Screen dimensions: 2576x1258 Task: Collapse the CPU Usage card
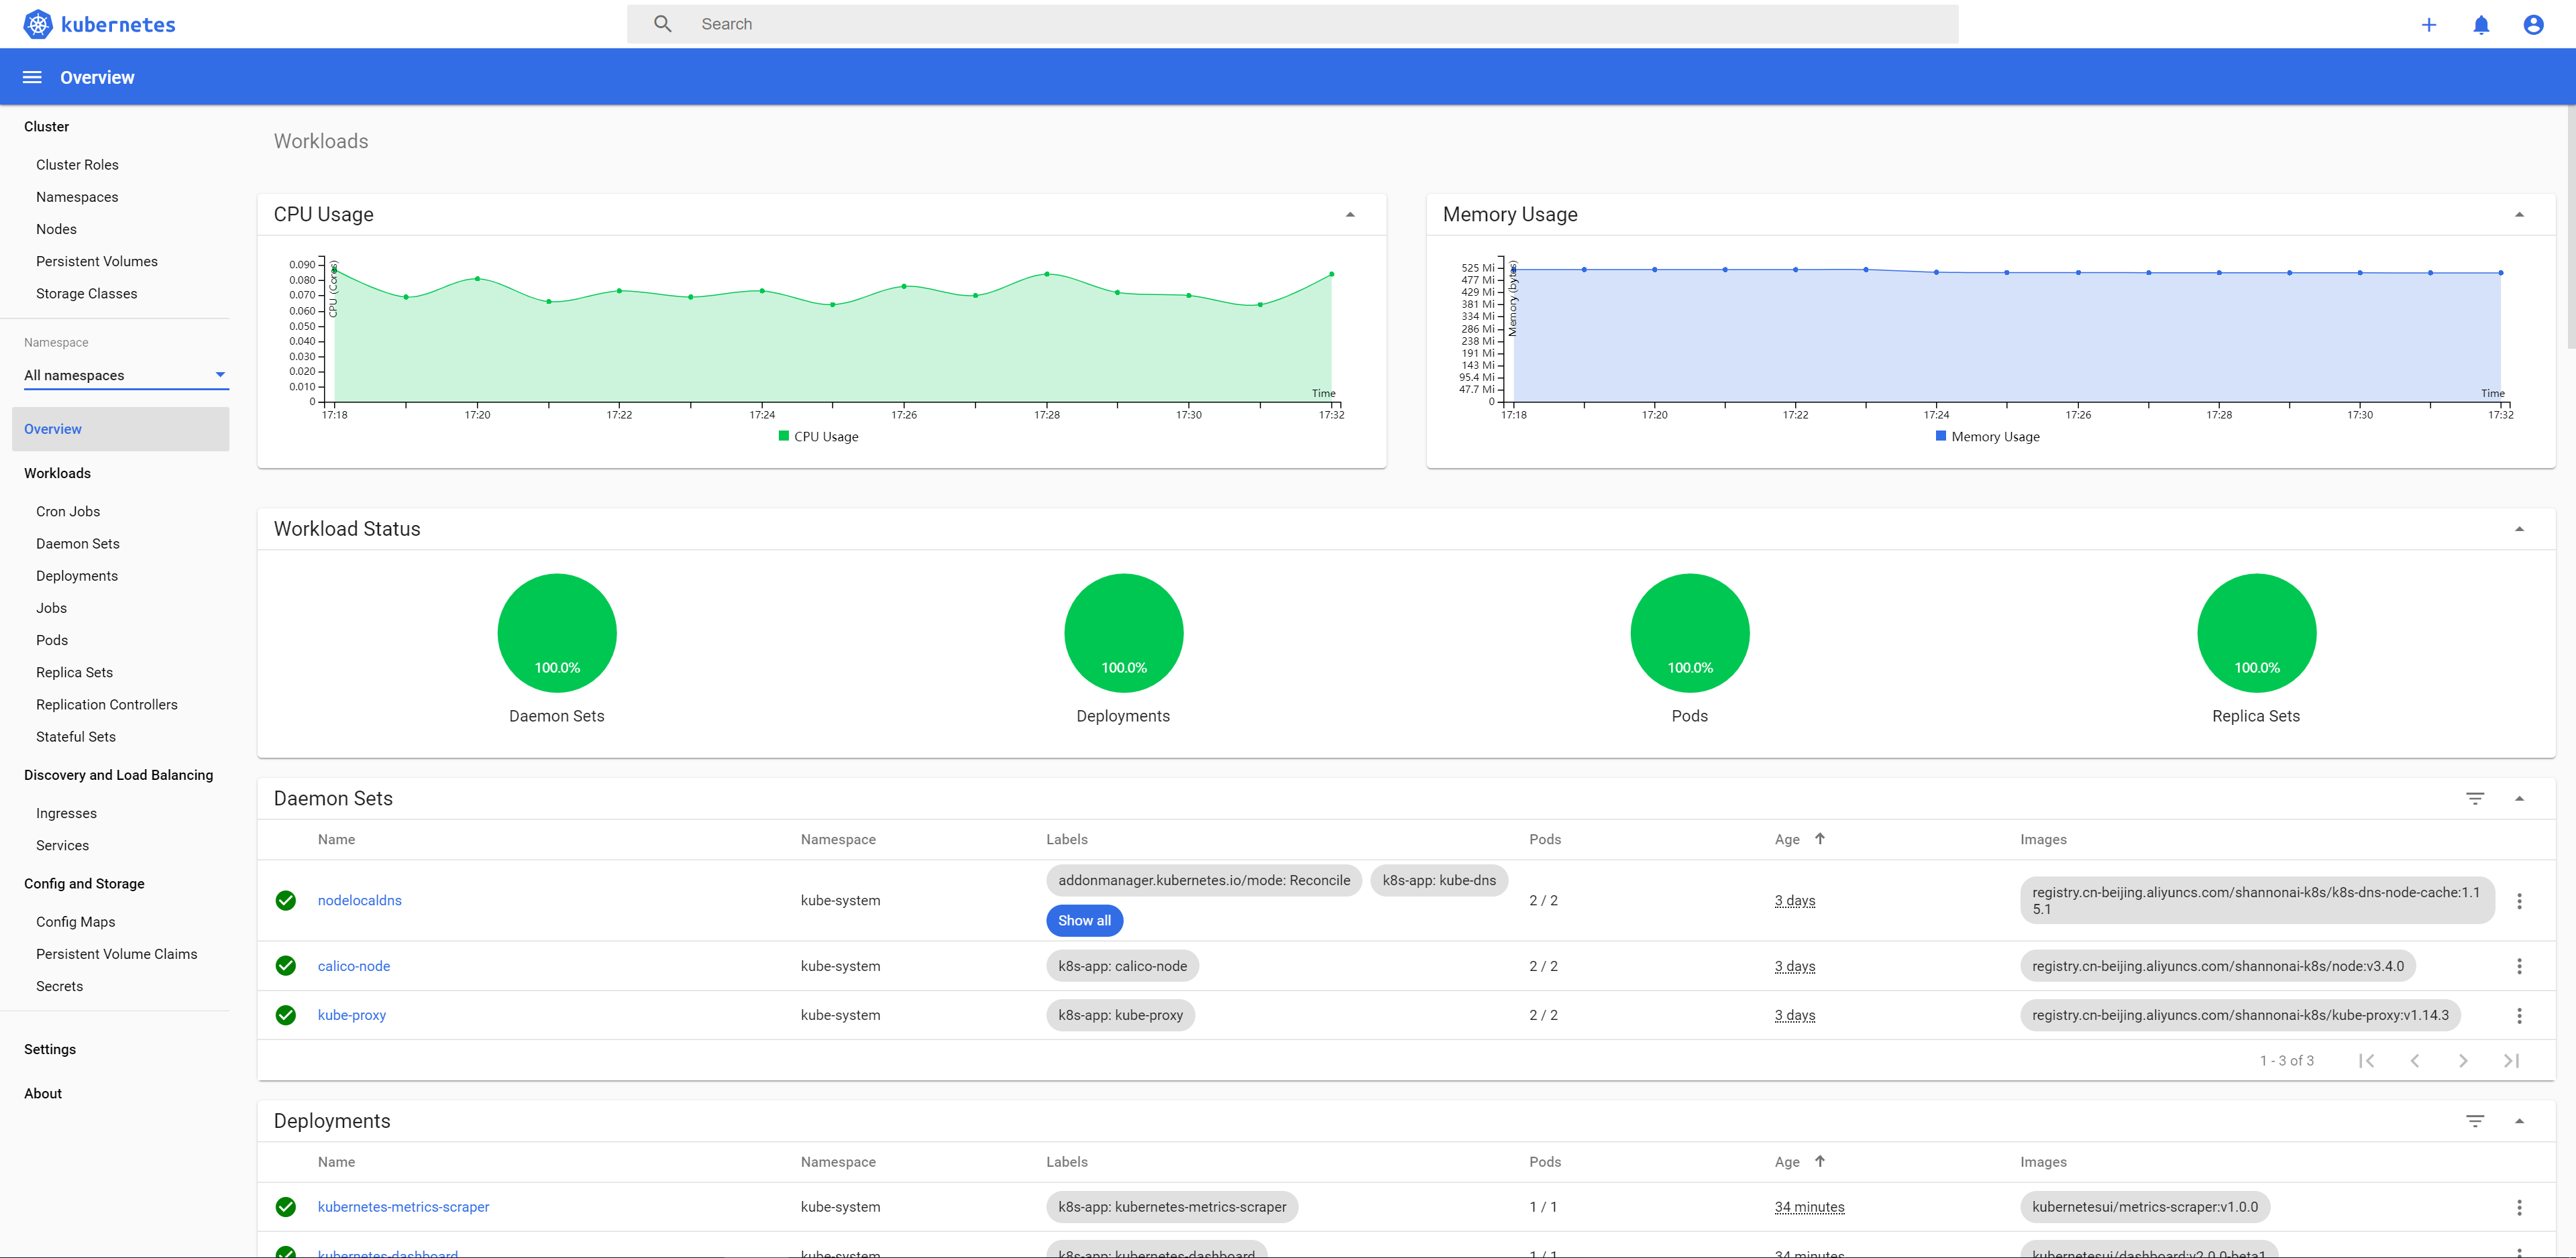[x=1350, y=214]
